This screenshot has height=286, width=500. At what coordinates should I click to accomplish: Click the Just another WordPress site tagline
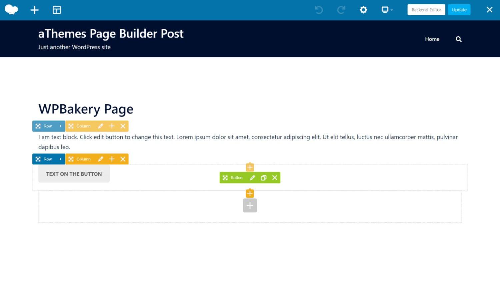(x=74, y=47)
